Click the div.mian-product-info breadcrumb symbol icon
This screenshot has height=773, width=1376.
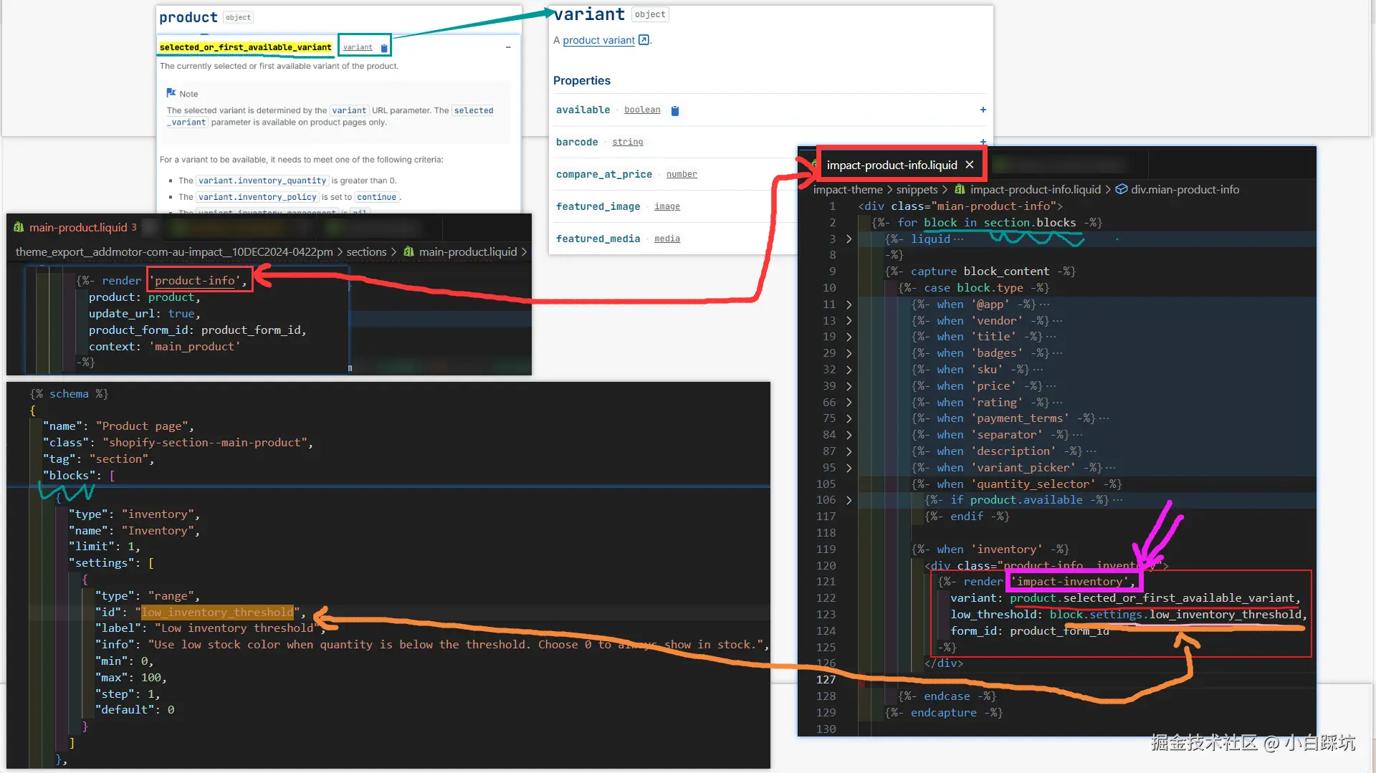(1122, 190)
